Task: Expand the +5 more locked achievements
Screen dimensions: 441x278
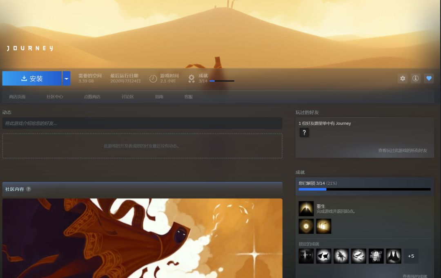Action: pos(411,256)
